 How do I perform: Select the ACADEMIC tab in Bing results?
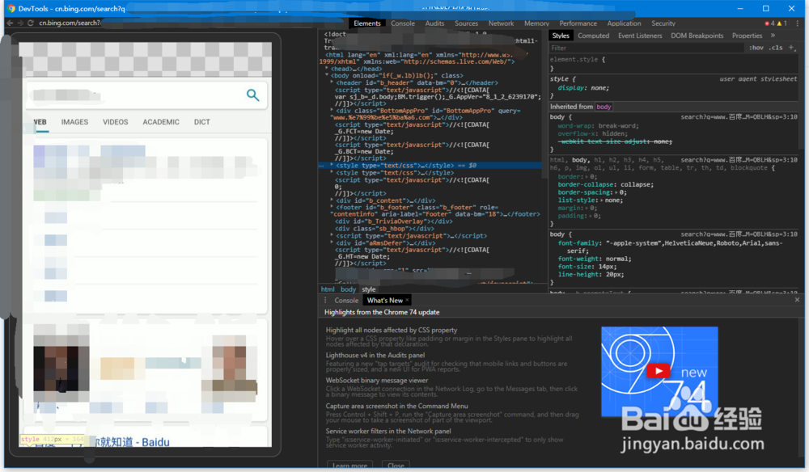(x=161, y=122)
